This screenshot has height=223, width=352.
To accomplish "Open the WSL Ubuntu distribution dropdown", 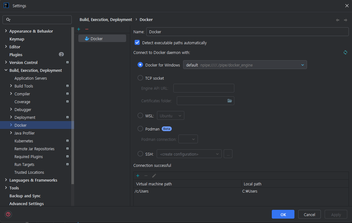I will click(x=170, y=115).
